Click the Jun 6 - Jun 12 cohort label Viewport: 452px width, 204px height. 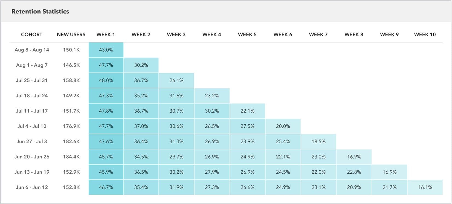click(32, 187)
